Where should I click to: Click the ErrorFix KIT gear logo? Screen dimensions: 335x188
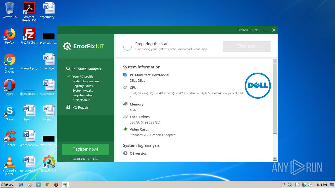[x=67, y=46]
